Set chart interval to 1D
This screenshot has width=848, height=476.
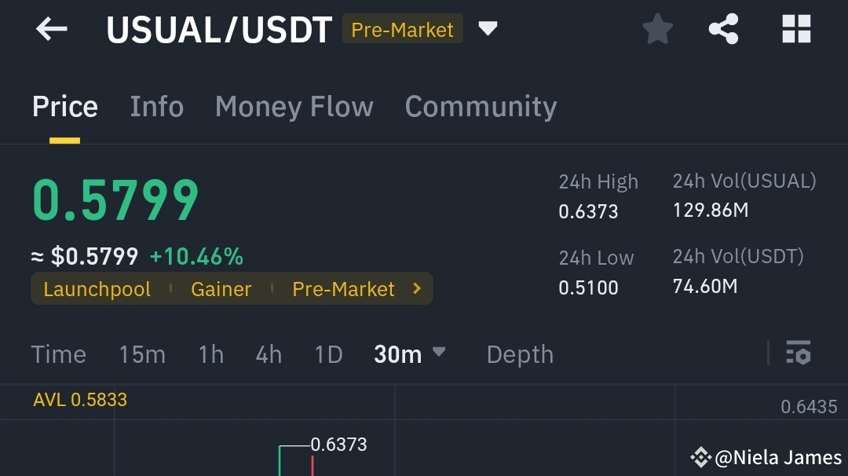pos(329,355)
